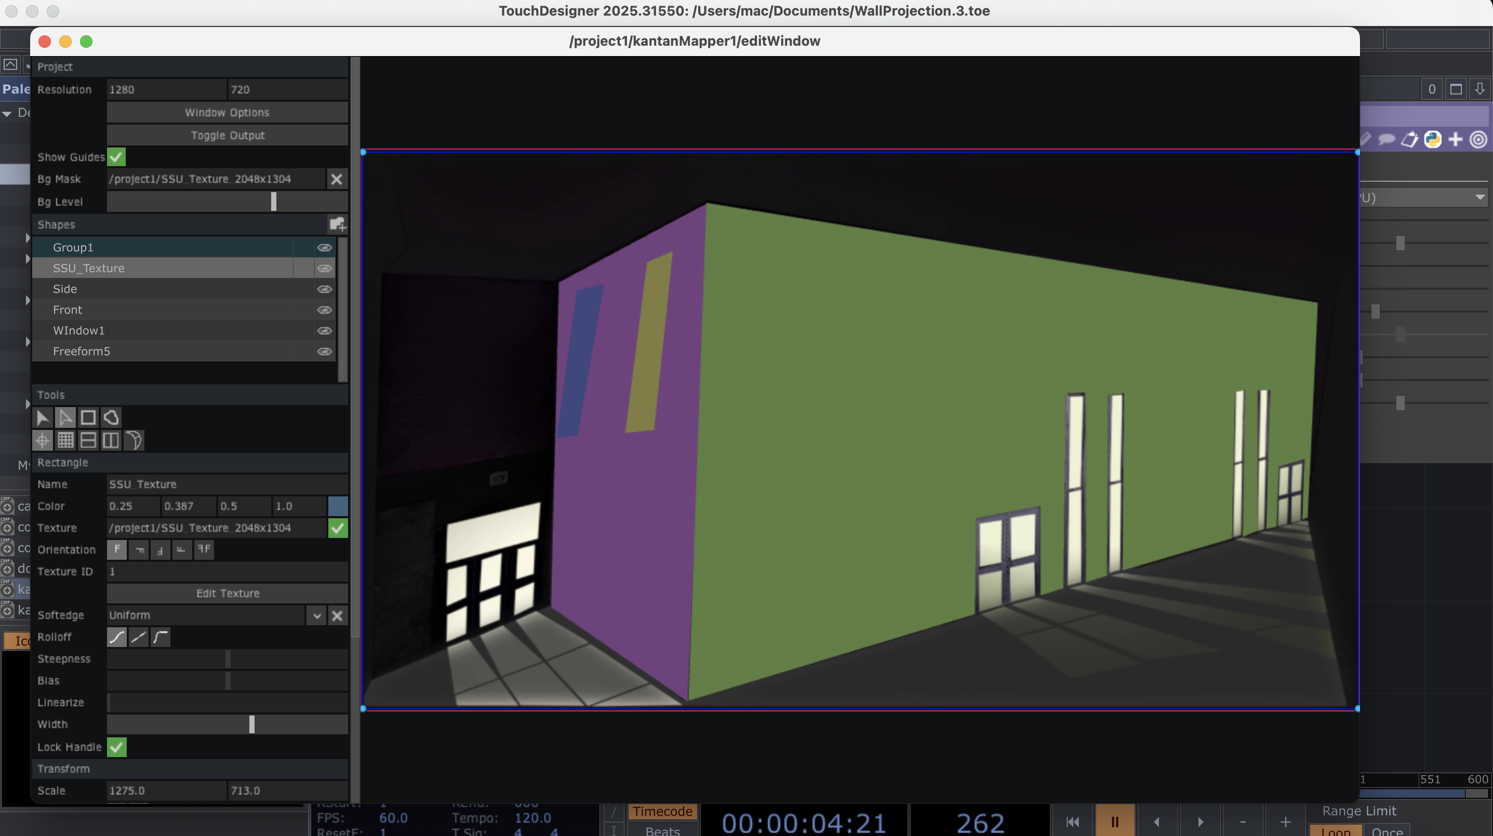Activate the grid mesh tool in Tools
Screen dimensions: 1493x836
65,440
